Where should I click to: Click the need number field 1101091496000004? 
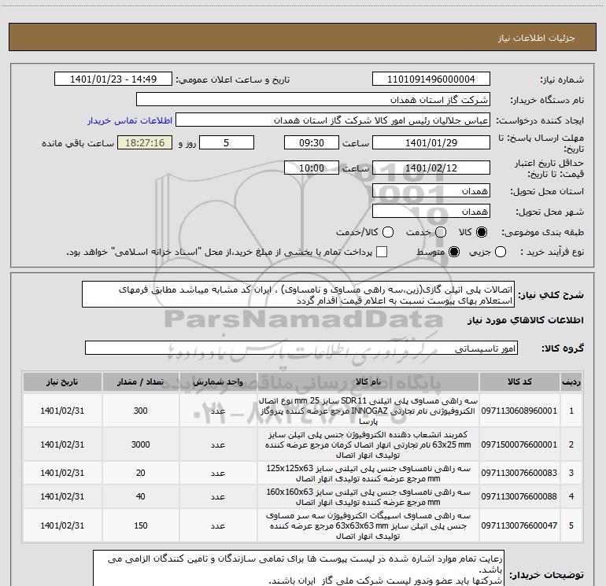point(431,79)
